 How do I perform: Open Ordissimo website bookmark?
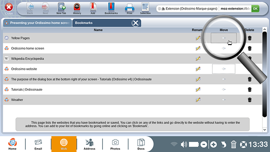(24, 69)
